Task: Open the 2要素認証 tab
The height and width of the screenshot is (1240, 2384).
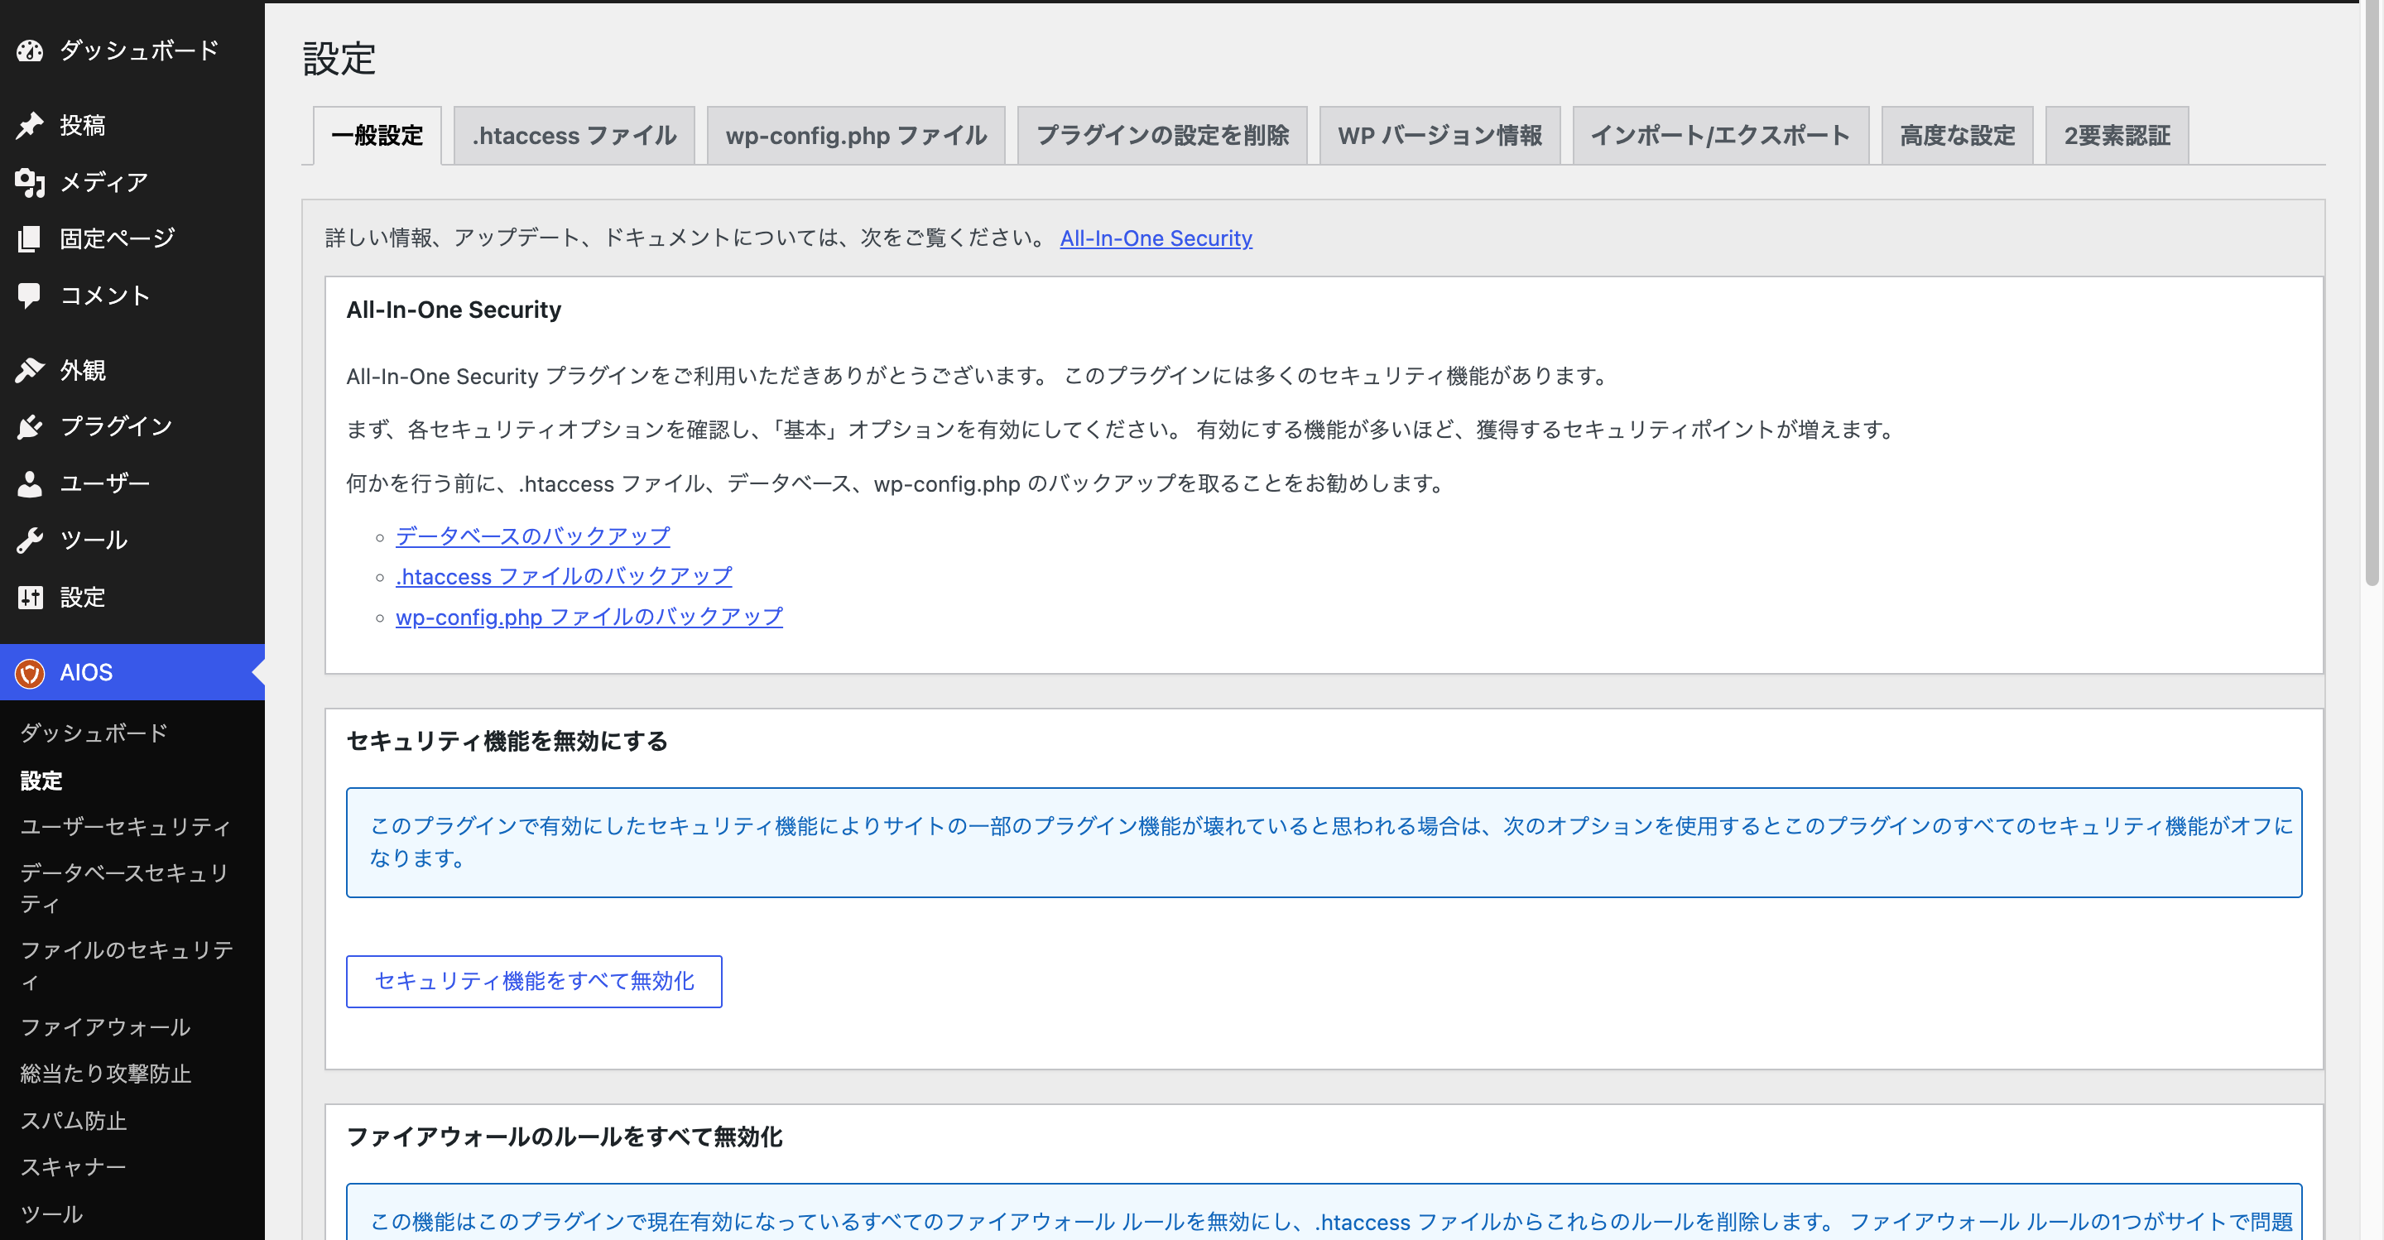Action: tap(2117, 136)
